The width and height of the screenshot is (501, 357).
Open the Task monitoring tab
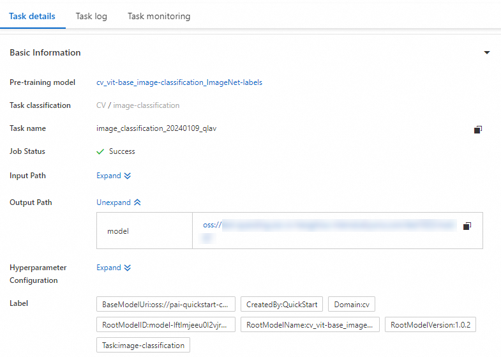click(x=159, y=16)
